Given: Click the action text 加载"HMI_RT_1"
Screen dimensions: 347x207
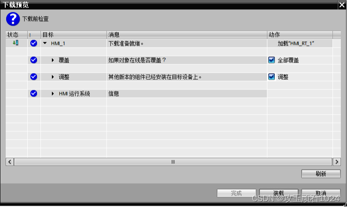Looking at the screenshot, I should click(296, 44).
